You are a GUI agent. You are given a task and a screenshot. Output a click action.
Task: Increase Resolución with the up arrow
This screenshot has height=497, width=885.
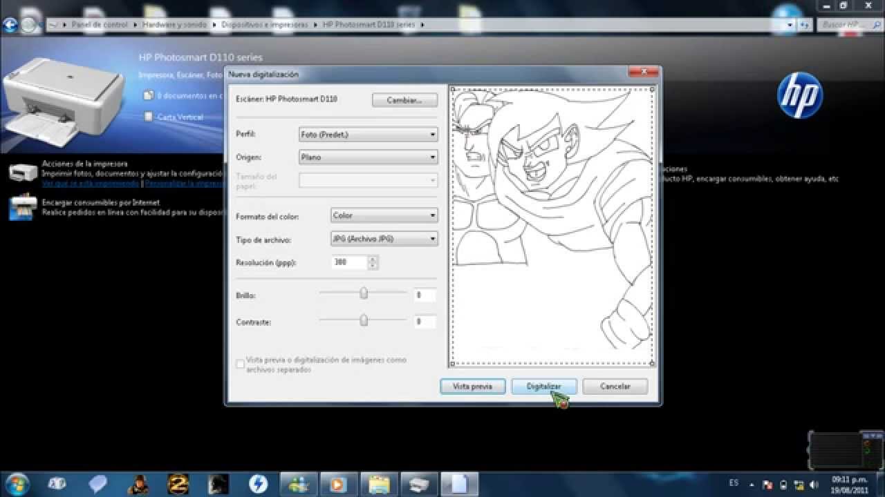tap(373, 259)
